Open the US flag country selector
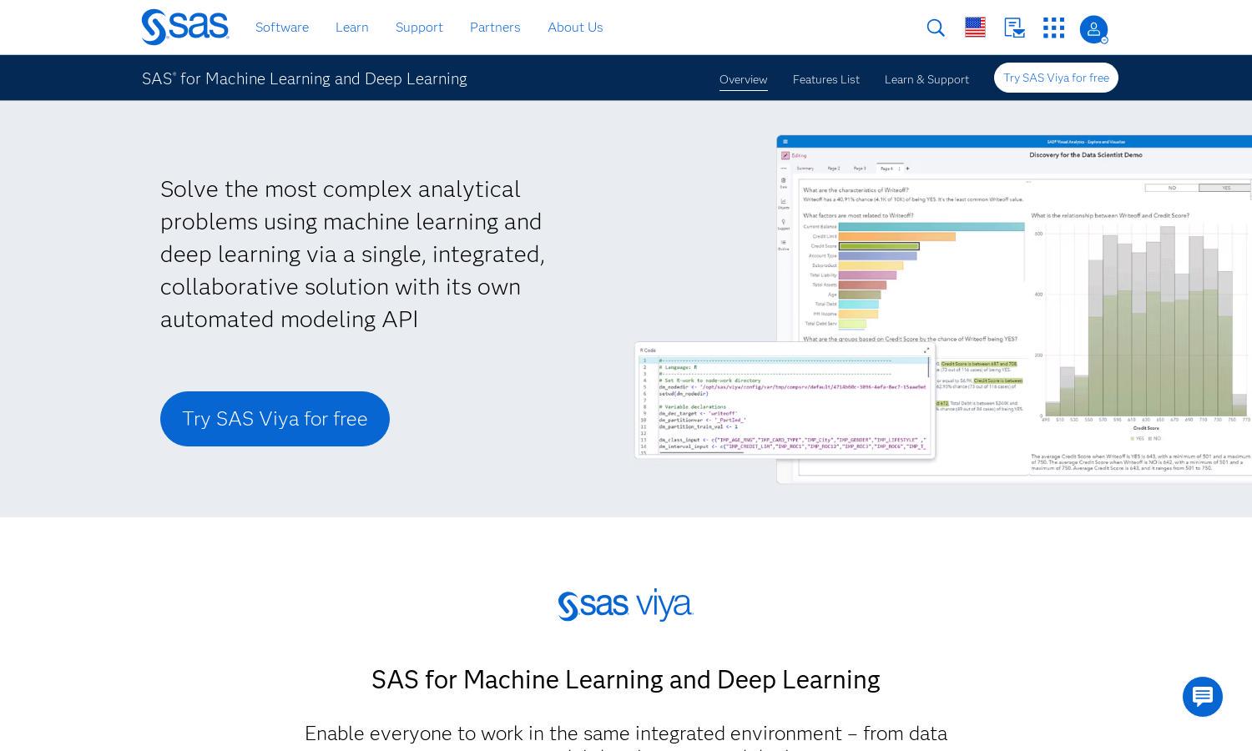This screenshot has height=751, width=1252. click(975, 28)
